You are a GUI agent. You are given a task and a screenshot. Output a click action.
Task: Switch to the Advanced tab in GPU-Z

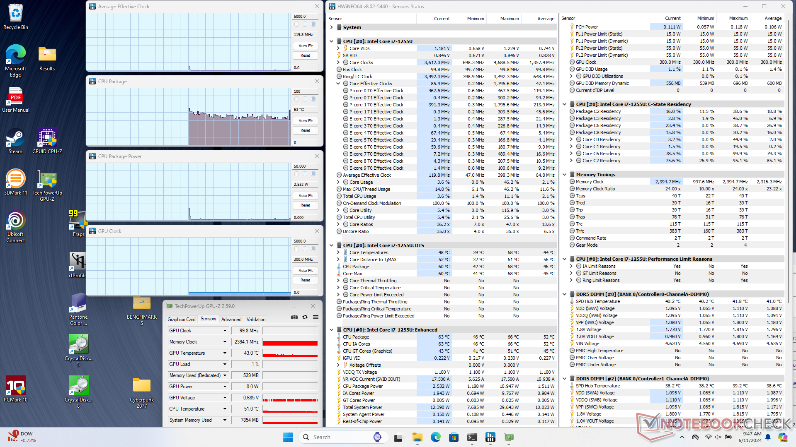[x=231, y=319]
